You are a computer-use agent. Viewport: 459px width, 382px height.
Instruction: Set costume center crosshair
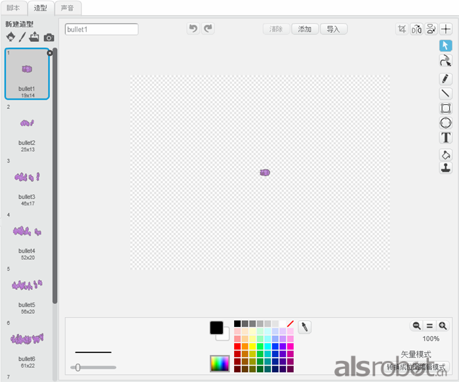click(x=446, y=29)
